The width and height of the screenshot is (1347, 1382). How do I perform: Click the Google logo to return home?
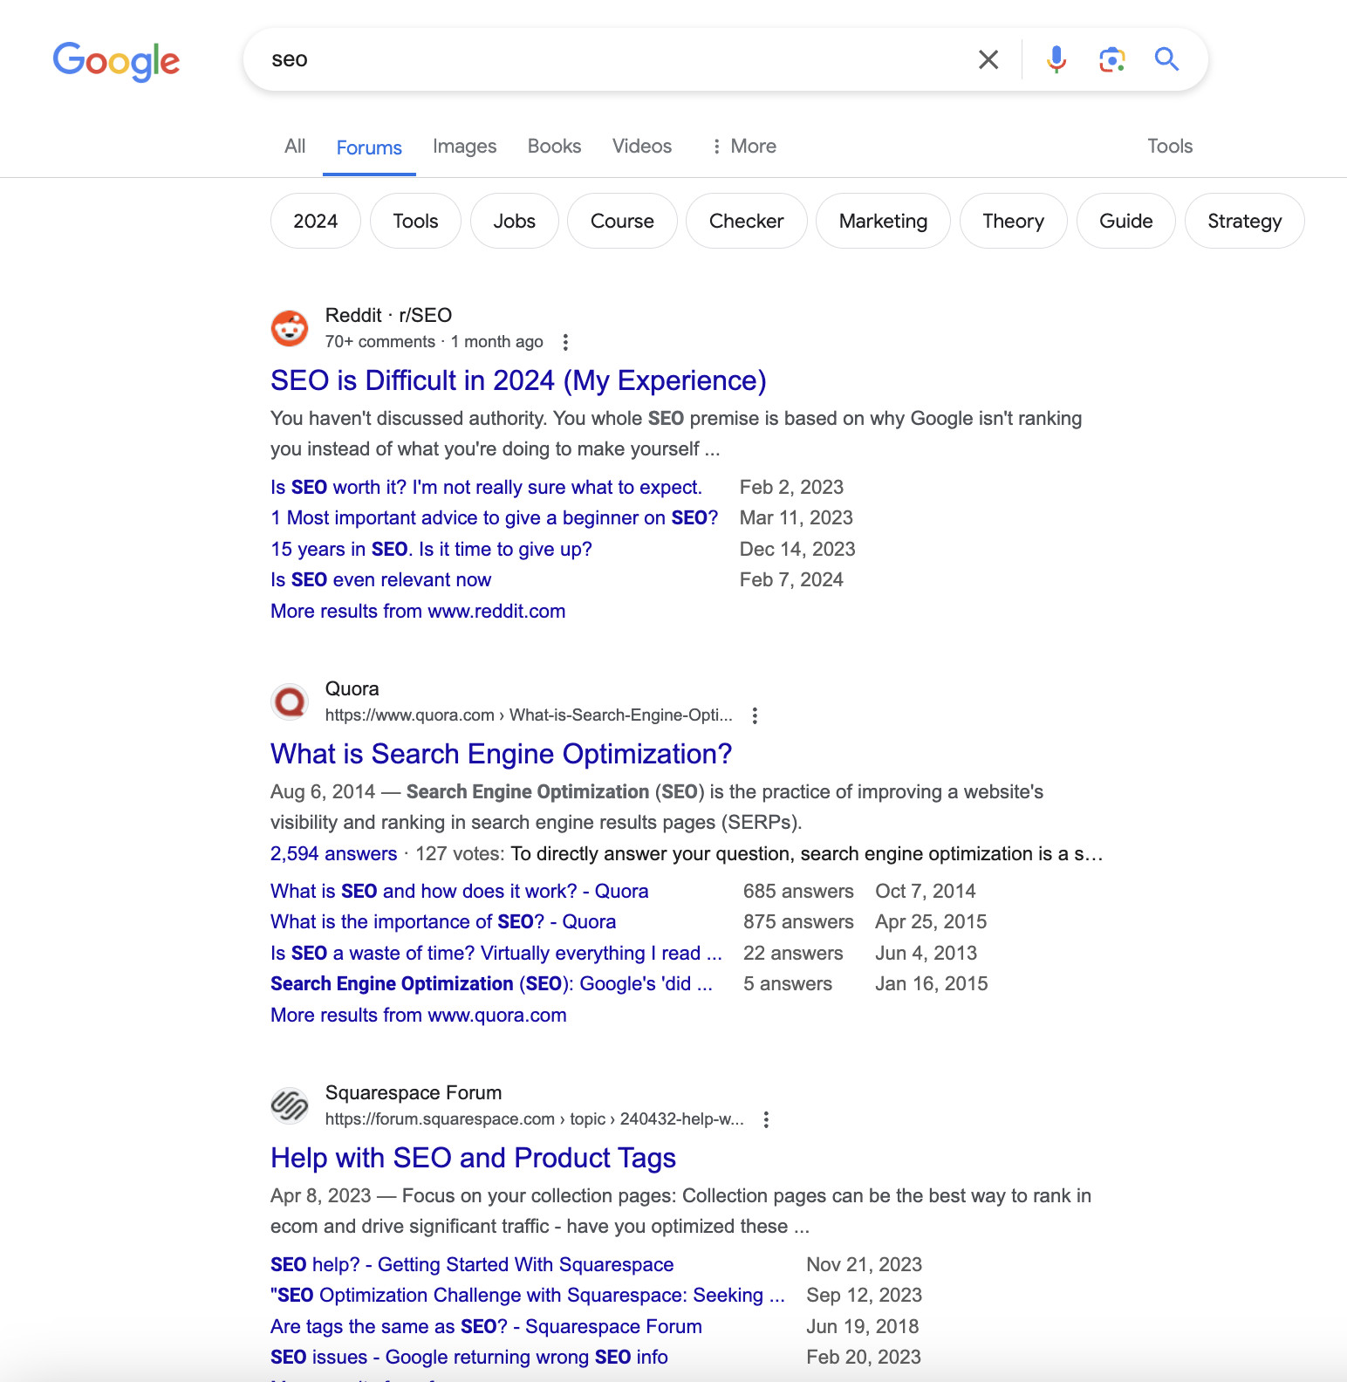point(116,60)
